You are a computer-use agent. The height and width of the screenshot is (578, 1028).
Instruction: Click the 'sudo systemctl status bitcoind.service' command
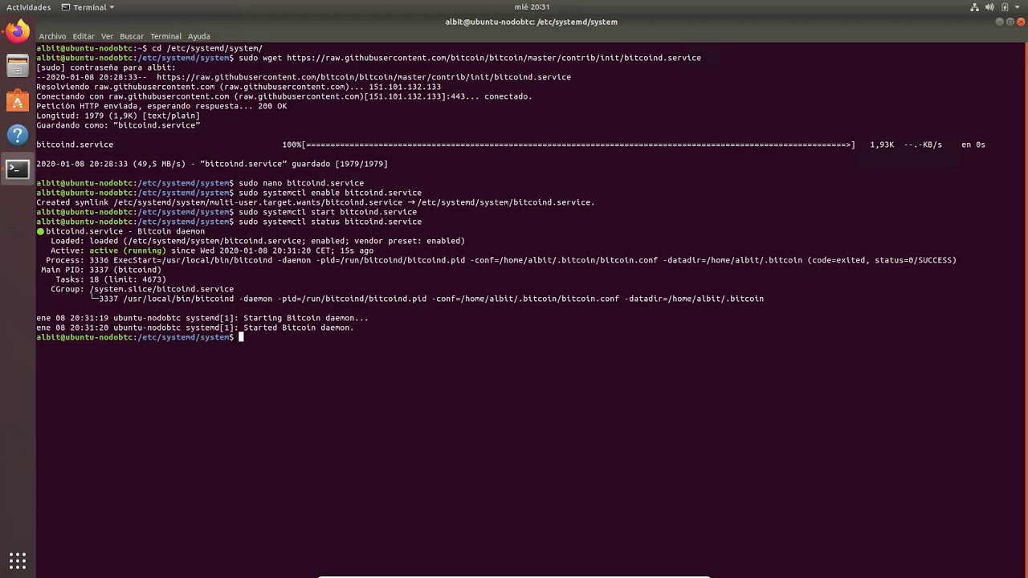pos(330,222)
